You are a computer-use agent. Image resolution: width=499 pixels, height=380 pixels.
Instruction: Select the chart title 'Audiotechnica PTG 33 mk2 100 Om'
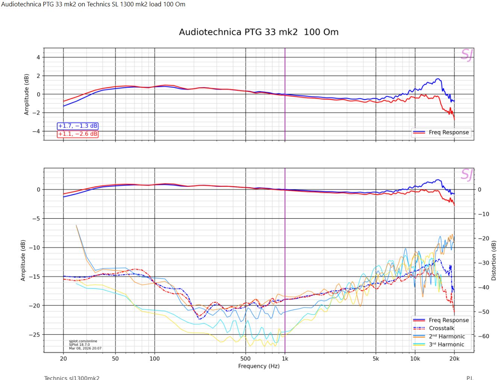(x=259, y=32)
